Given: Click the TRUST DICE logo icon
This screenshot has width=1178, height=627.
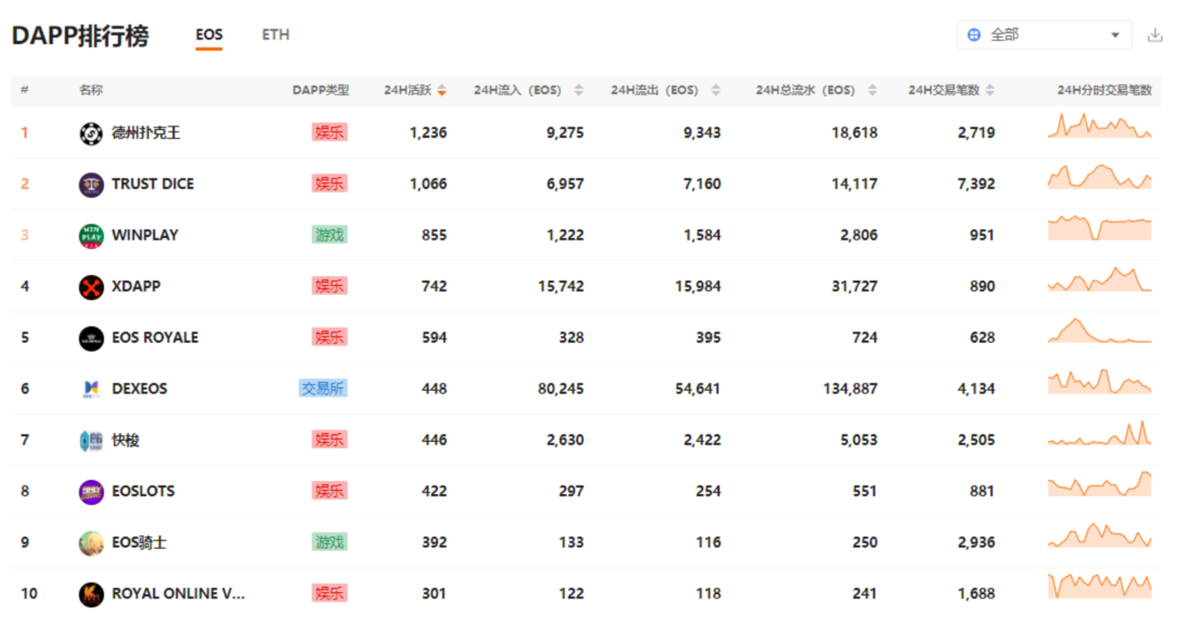Looking at the screenshot, I should coord(91,184).
